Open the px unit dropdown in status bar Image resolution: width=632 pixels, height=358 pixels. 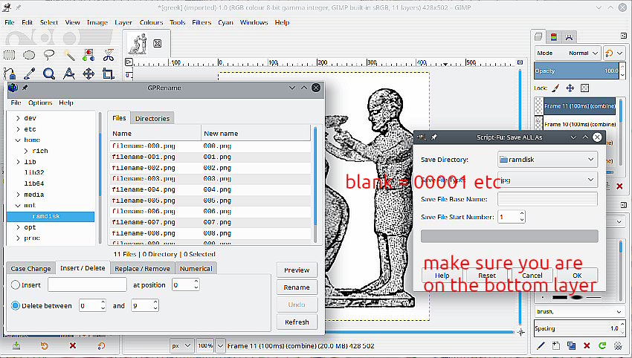coord(181,345)
